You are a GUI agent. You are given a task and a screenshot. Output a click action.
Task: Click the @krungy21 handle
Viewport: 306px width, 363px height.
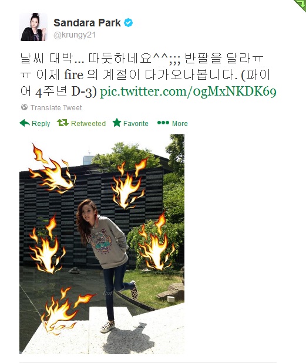pyautogui.click(x=75, y=35)
